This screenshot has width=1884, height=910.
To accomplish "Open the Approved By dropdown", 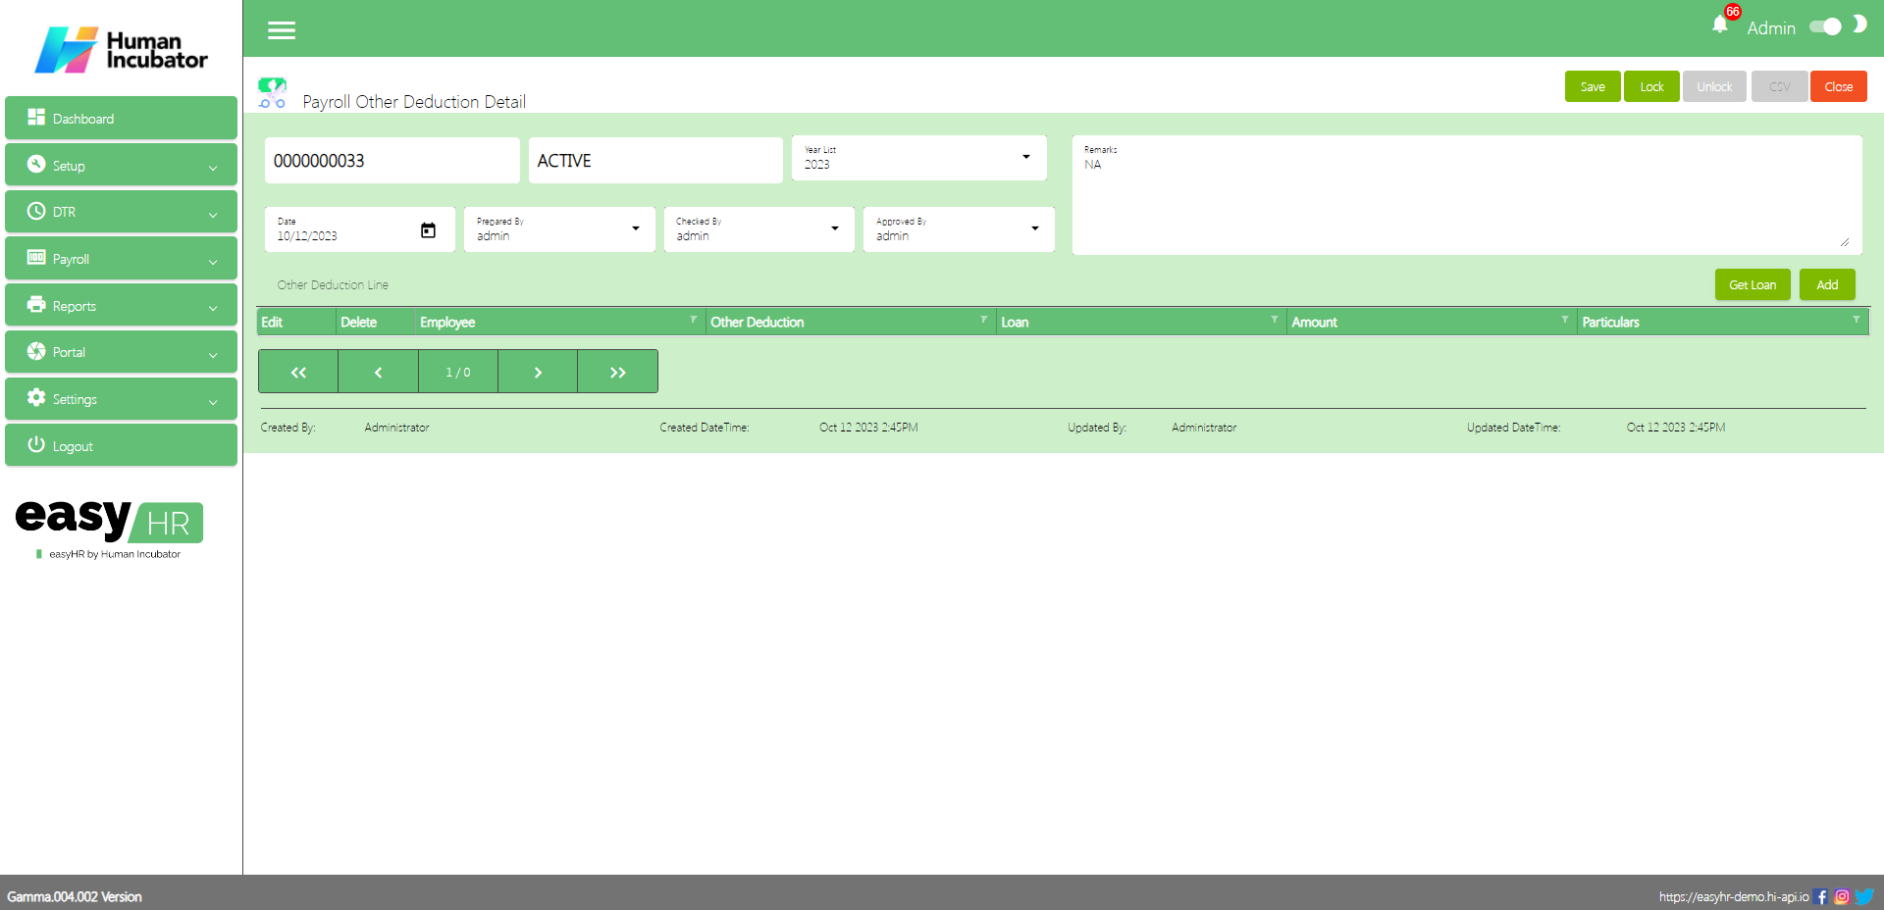I will tap(959, 229).
